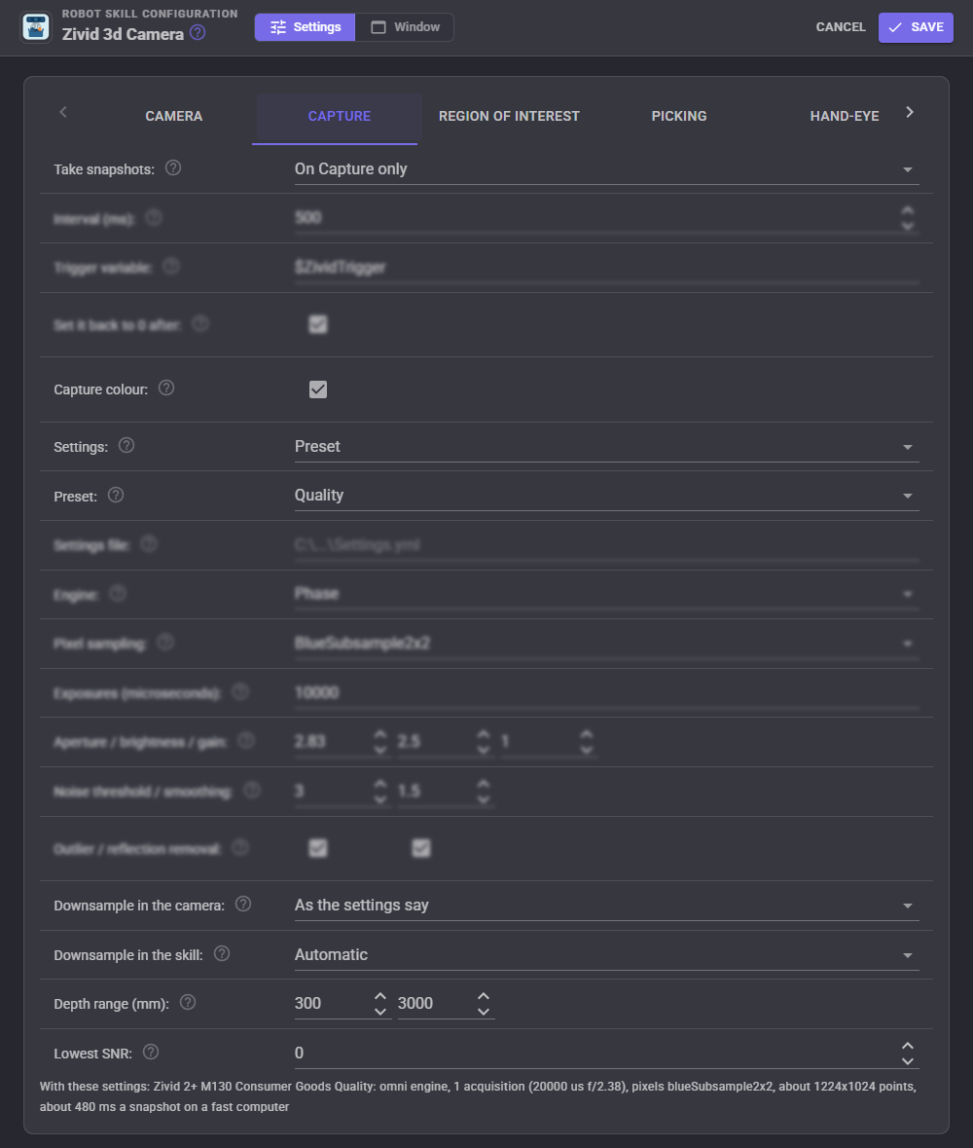Click the Noise threshold 3 stepper
Image resolution: width=973 pixels, height=1148 pixels.
tap(379, 792)
